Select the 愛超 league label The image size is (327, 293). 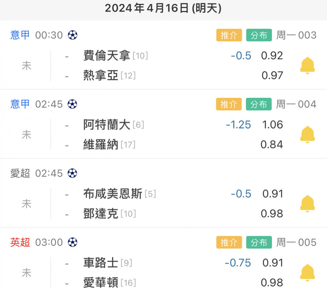[x=20, y=173]
